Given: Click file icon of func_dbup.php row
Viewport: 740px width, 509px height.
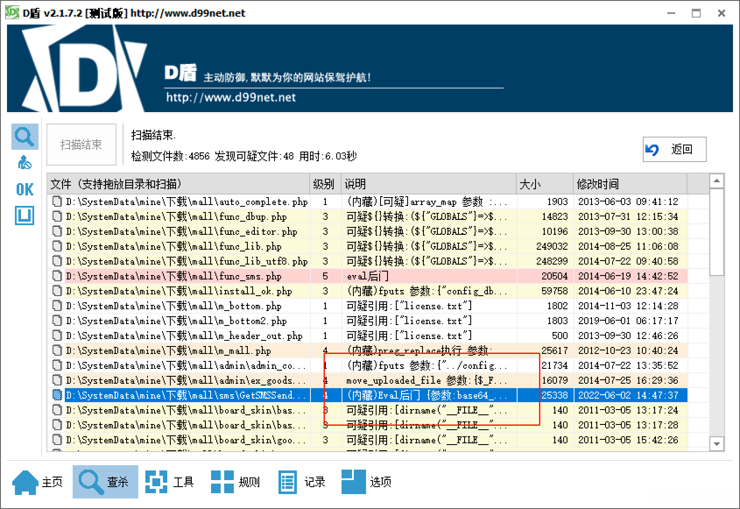Looking at the screenshot, I should point(57,216).
